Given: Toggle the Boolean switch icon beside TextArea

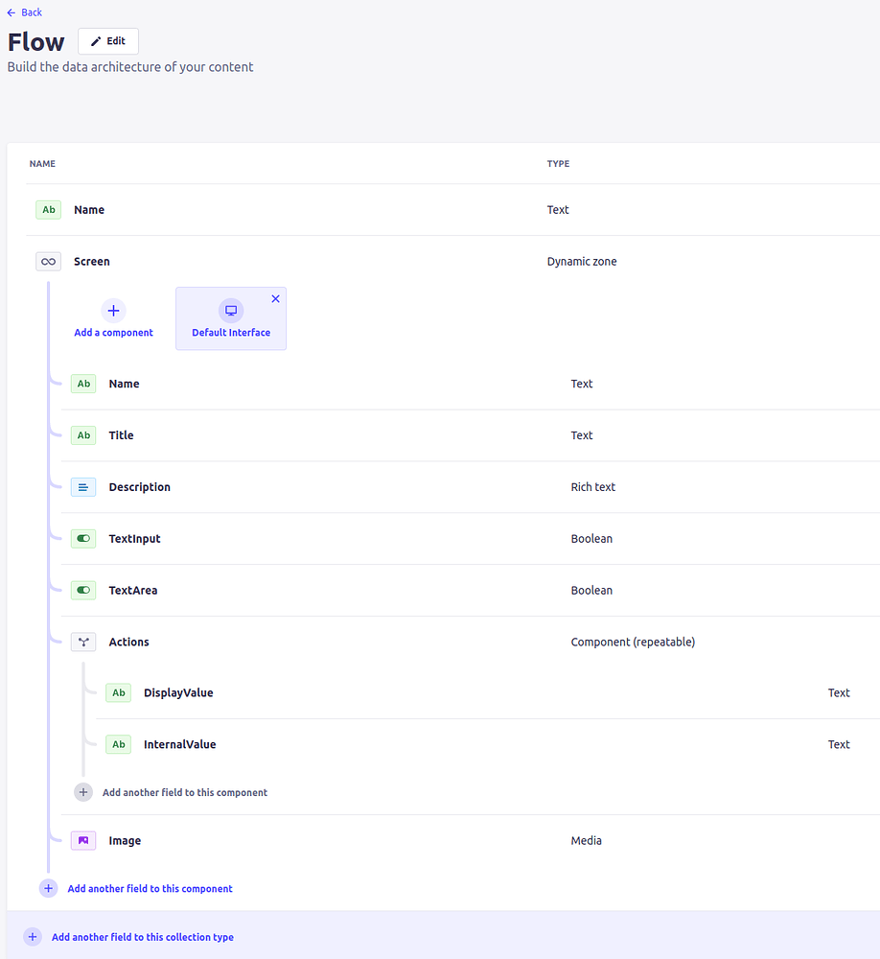Looking at the screenshot, I should tap(83, 590).
